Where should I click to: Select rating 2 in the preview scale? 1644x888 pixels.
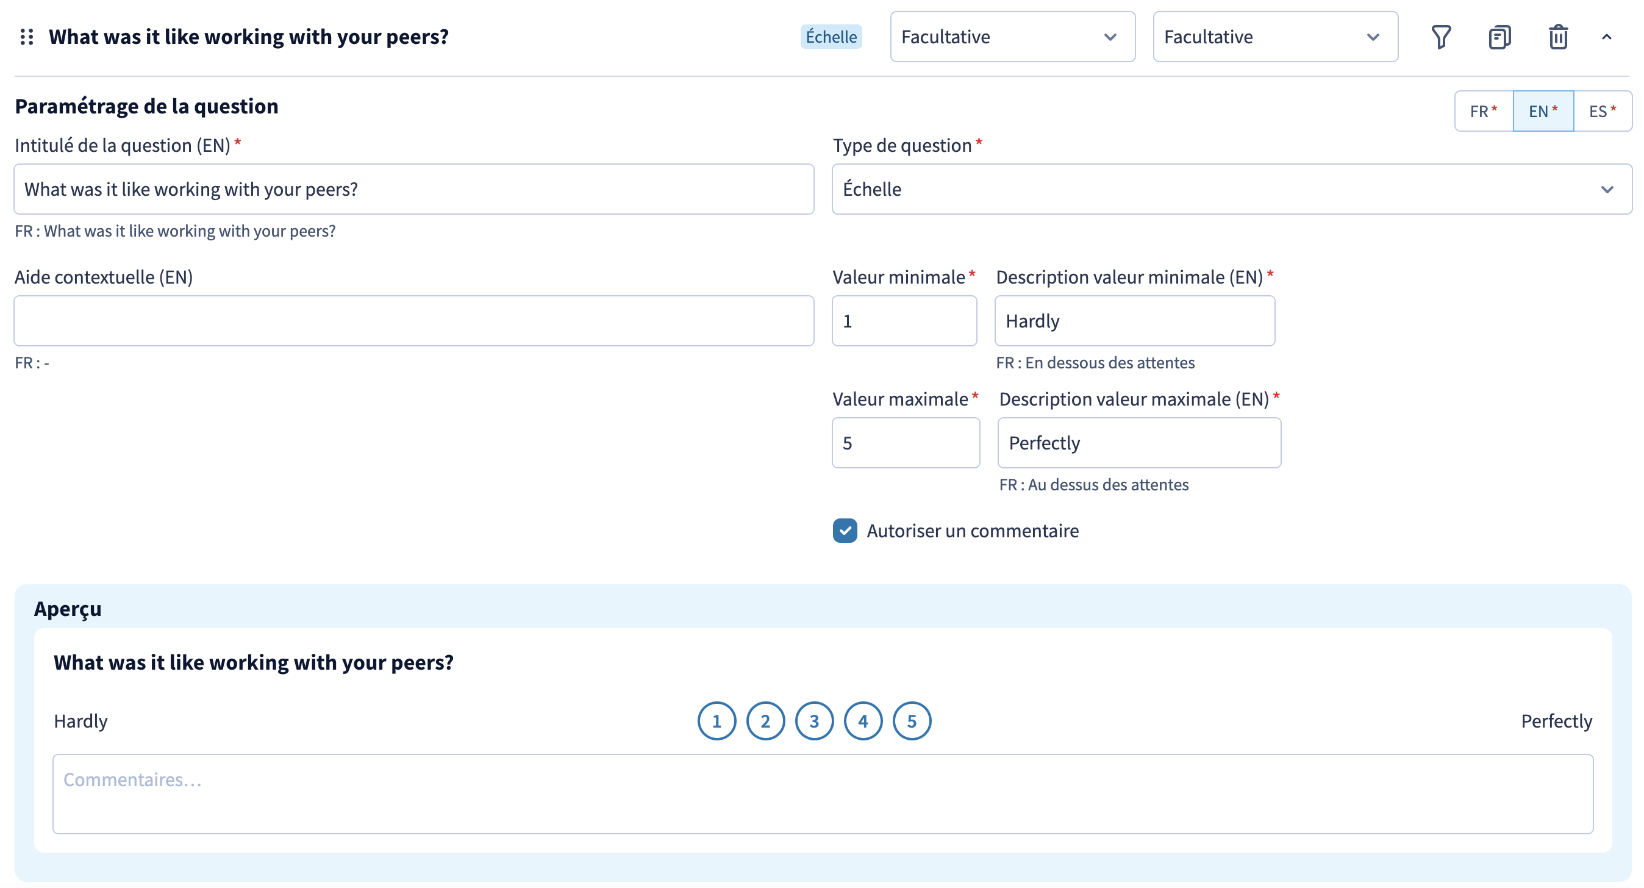coord(765,721)
